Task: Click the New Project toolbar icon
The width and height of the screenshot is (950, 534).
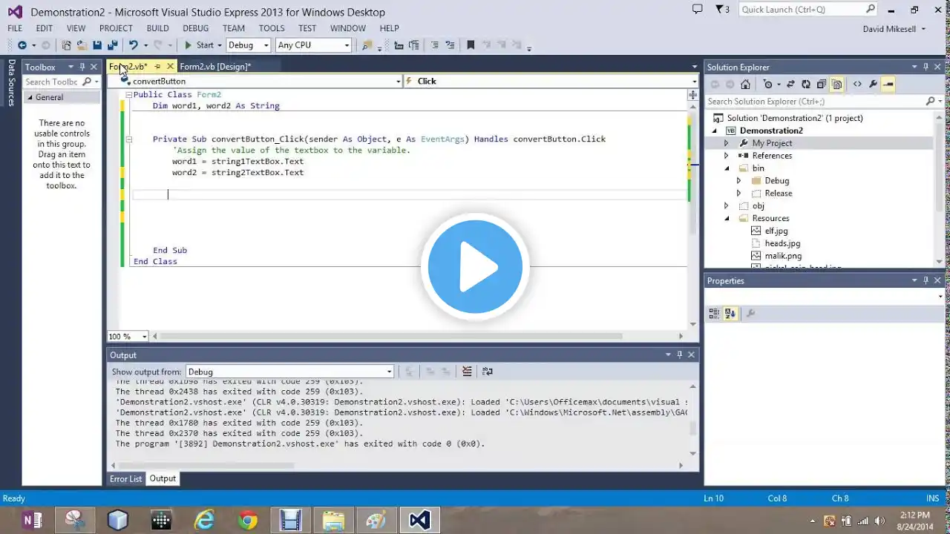Action: coord(67,45)
